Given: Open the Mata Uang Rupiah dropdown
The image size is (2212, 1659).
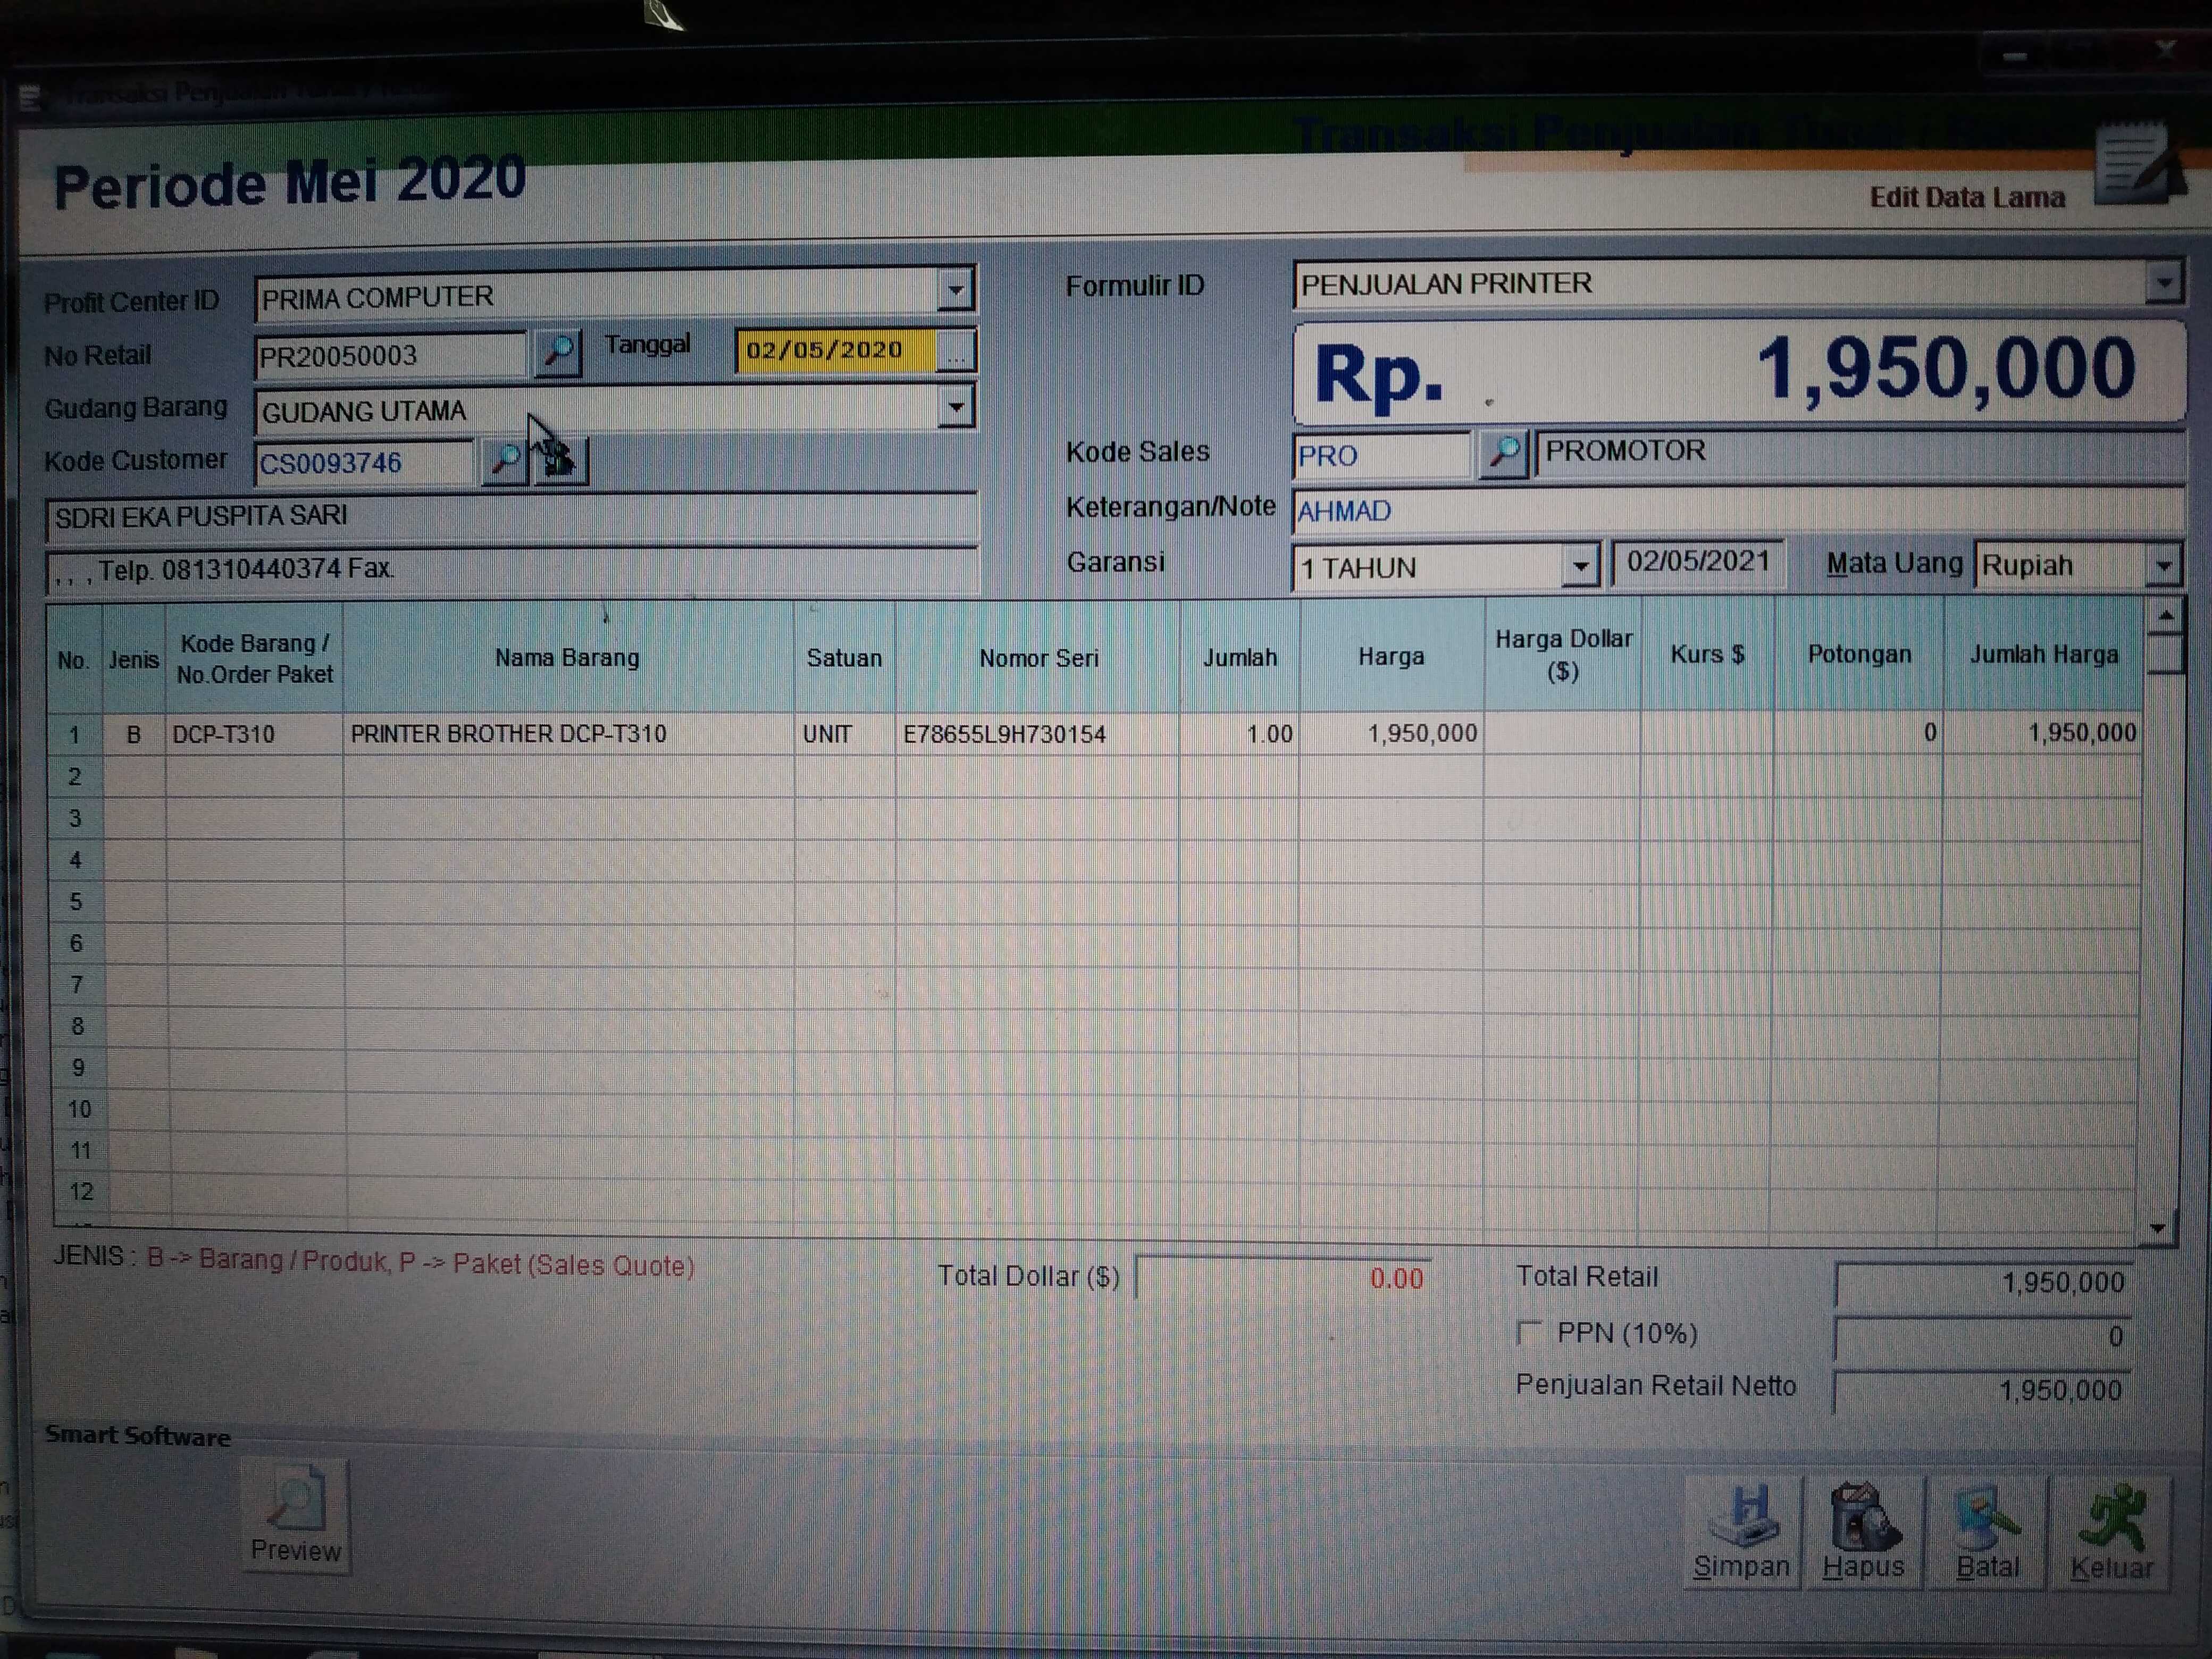Looking at the screenshot, I should (x=2163, y=566).
